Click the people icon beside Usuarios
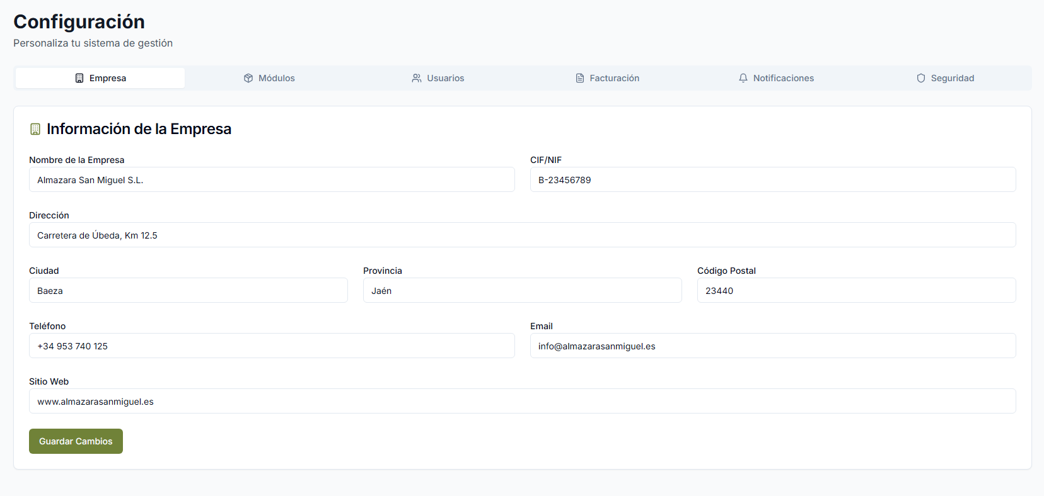1044x496 pixels. coord(417,78)
